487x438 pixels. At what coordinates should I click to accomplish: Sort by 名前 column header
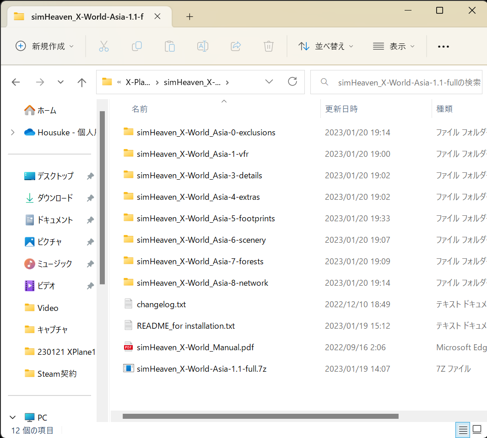pyautogui.click(x=140, y=109)
